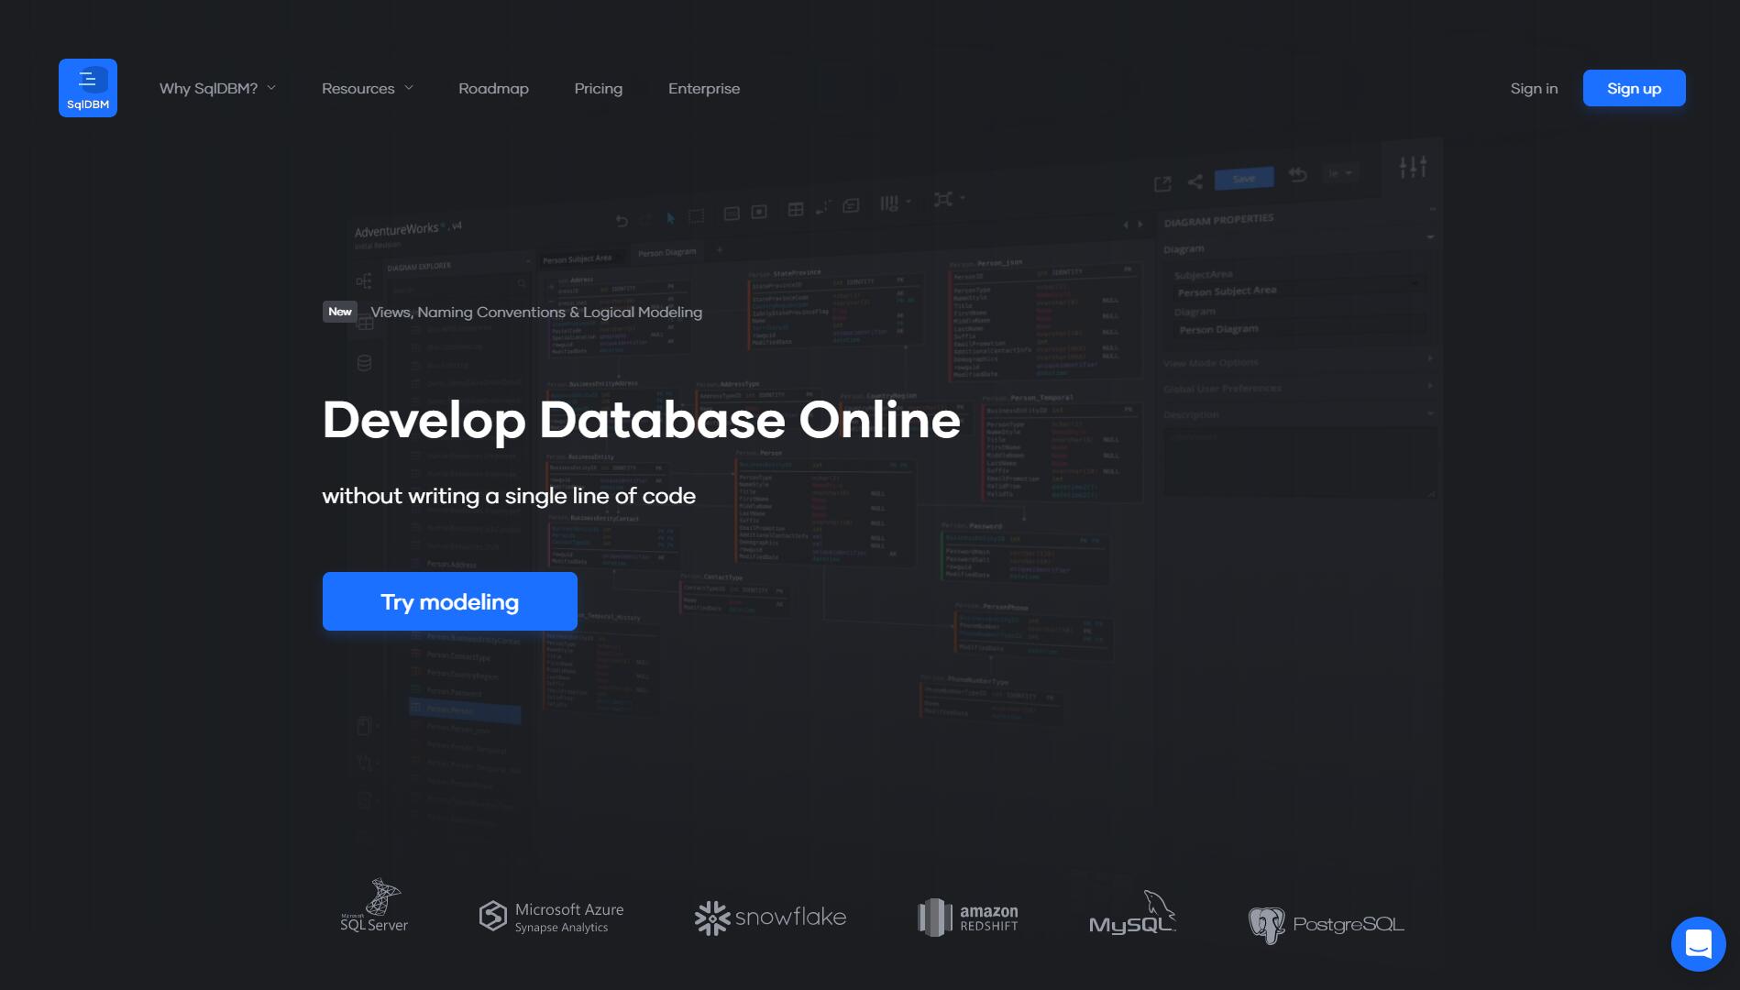The image size is (1740, 990).
Task: Open Views, Naming Conventions & Logical Modeling announcement
Action: (x=536, y=313)
